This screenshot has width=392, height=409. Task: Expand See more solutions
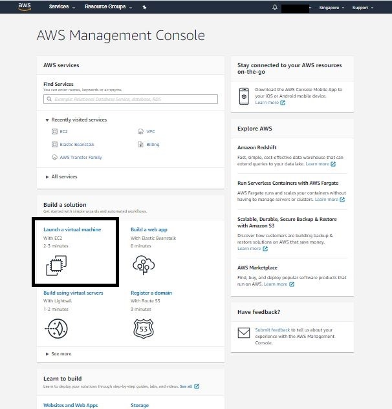point(59,353)
